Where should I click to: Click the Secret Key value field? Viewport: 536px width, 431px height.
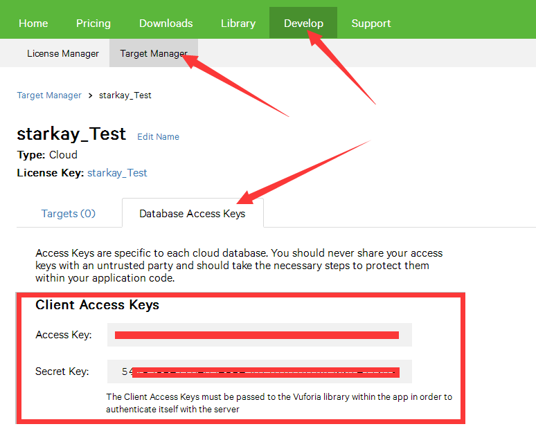click(x=260, y=372)
